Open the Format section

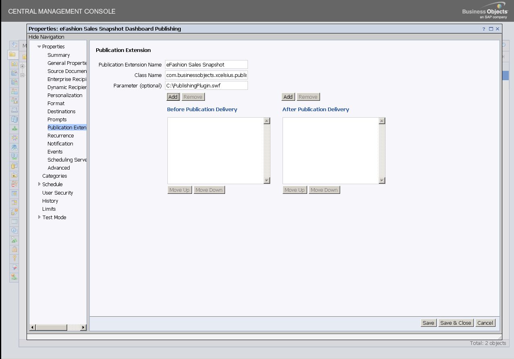(x=56, y=104)
